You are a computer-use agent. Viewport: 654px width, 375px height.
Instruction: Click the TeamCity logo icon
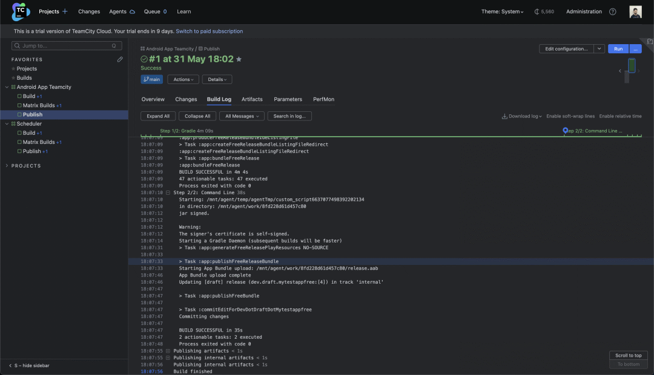[21, 11]
